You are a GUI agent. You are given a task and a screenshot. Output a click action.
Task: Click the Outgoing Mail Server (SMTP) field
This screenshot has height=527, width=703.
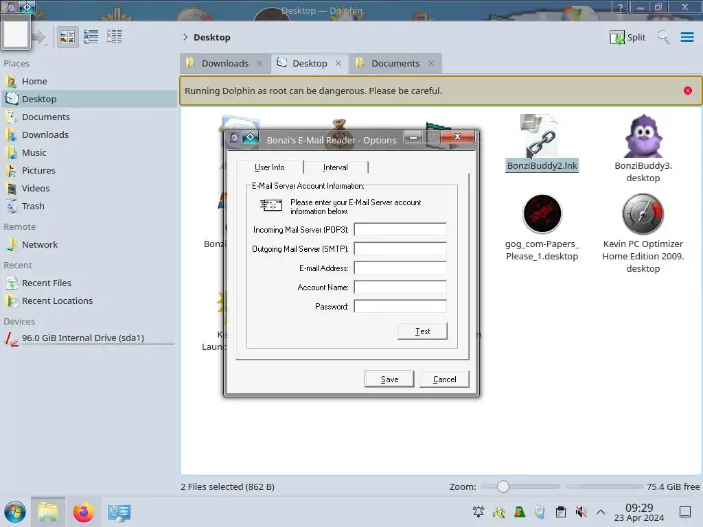click(400, 248)
